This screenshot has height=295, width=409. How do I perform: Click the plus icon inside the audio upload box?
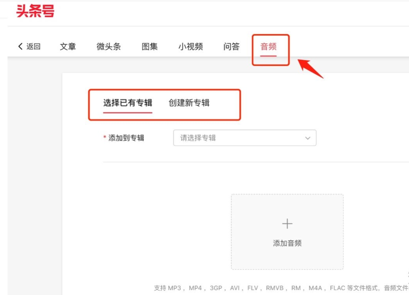coord(287,223)
